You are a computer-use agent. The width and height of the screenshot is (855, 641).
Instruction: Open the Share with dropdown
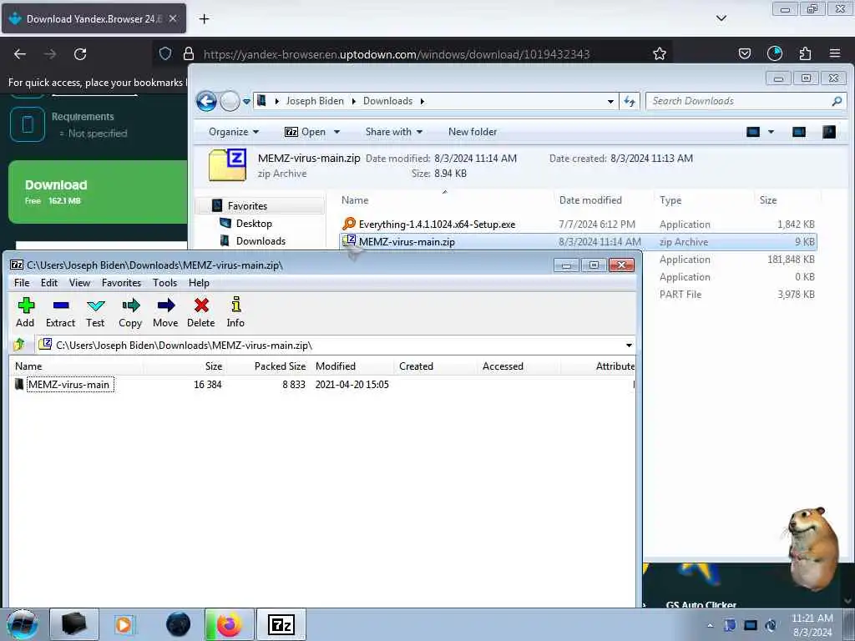coord(394,132)
